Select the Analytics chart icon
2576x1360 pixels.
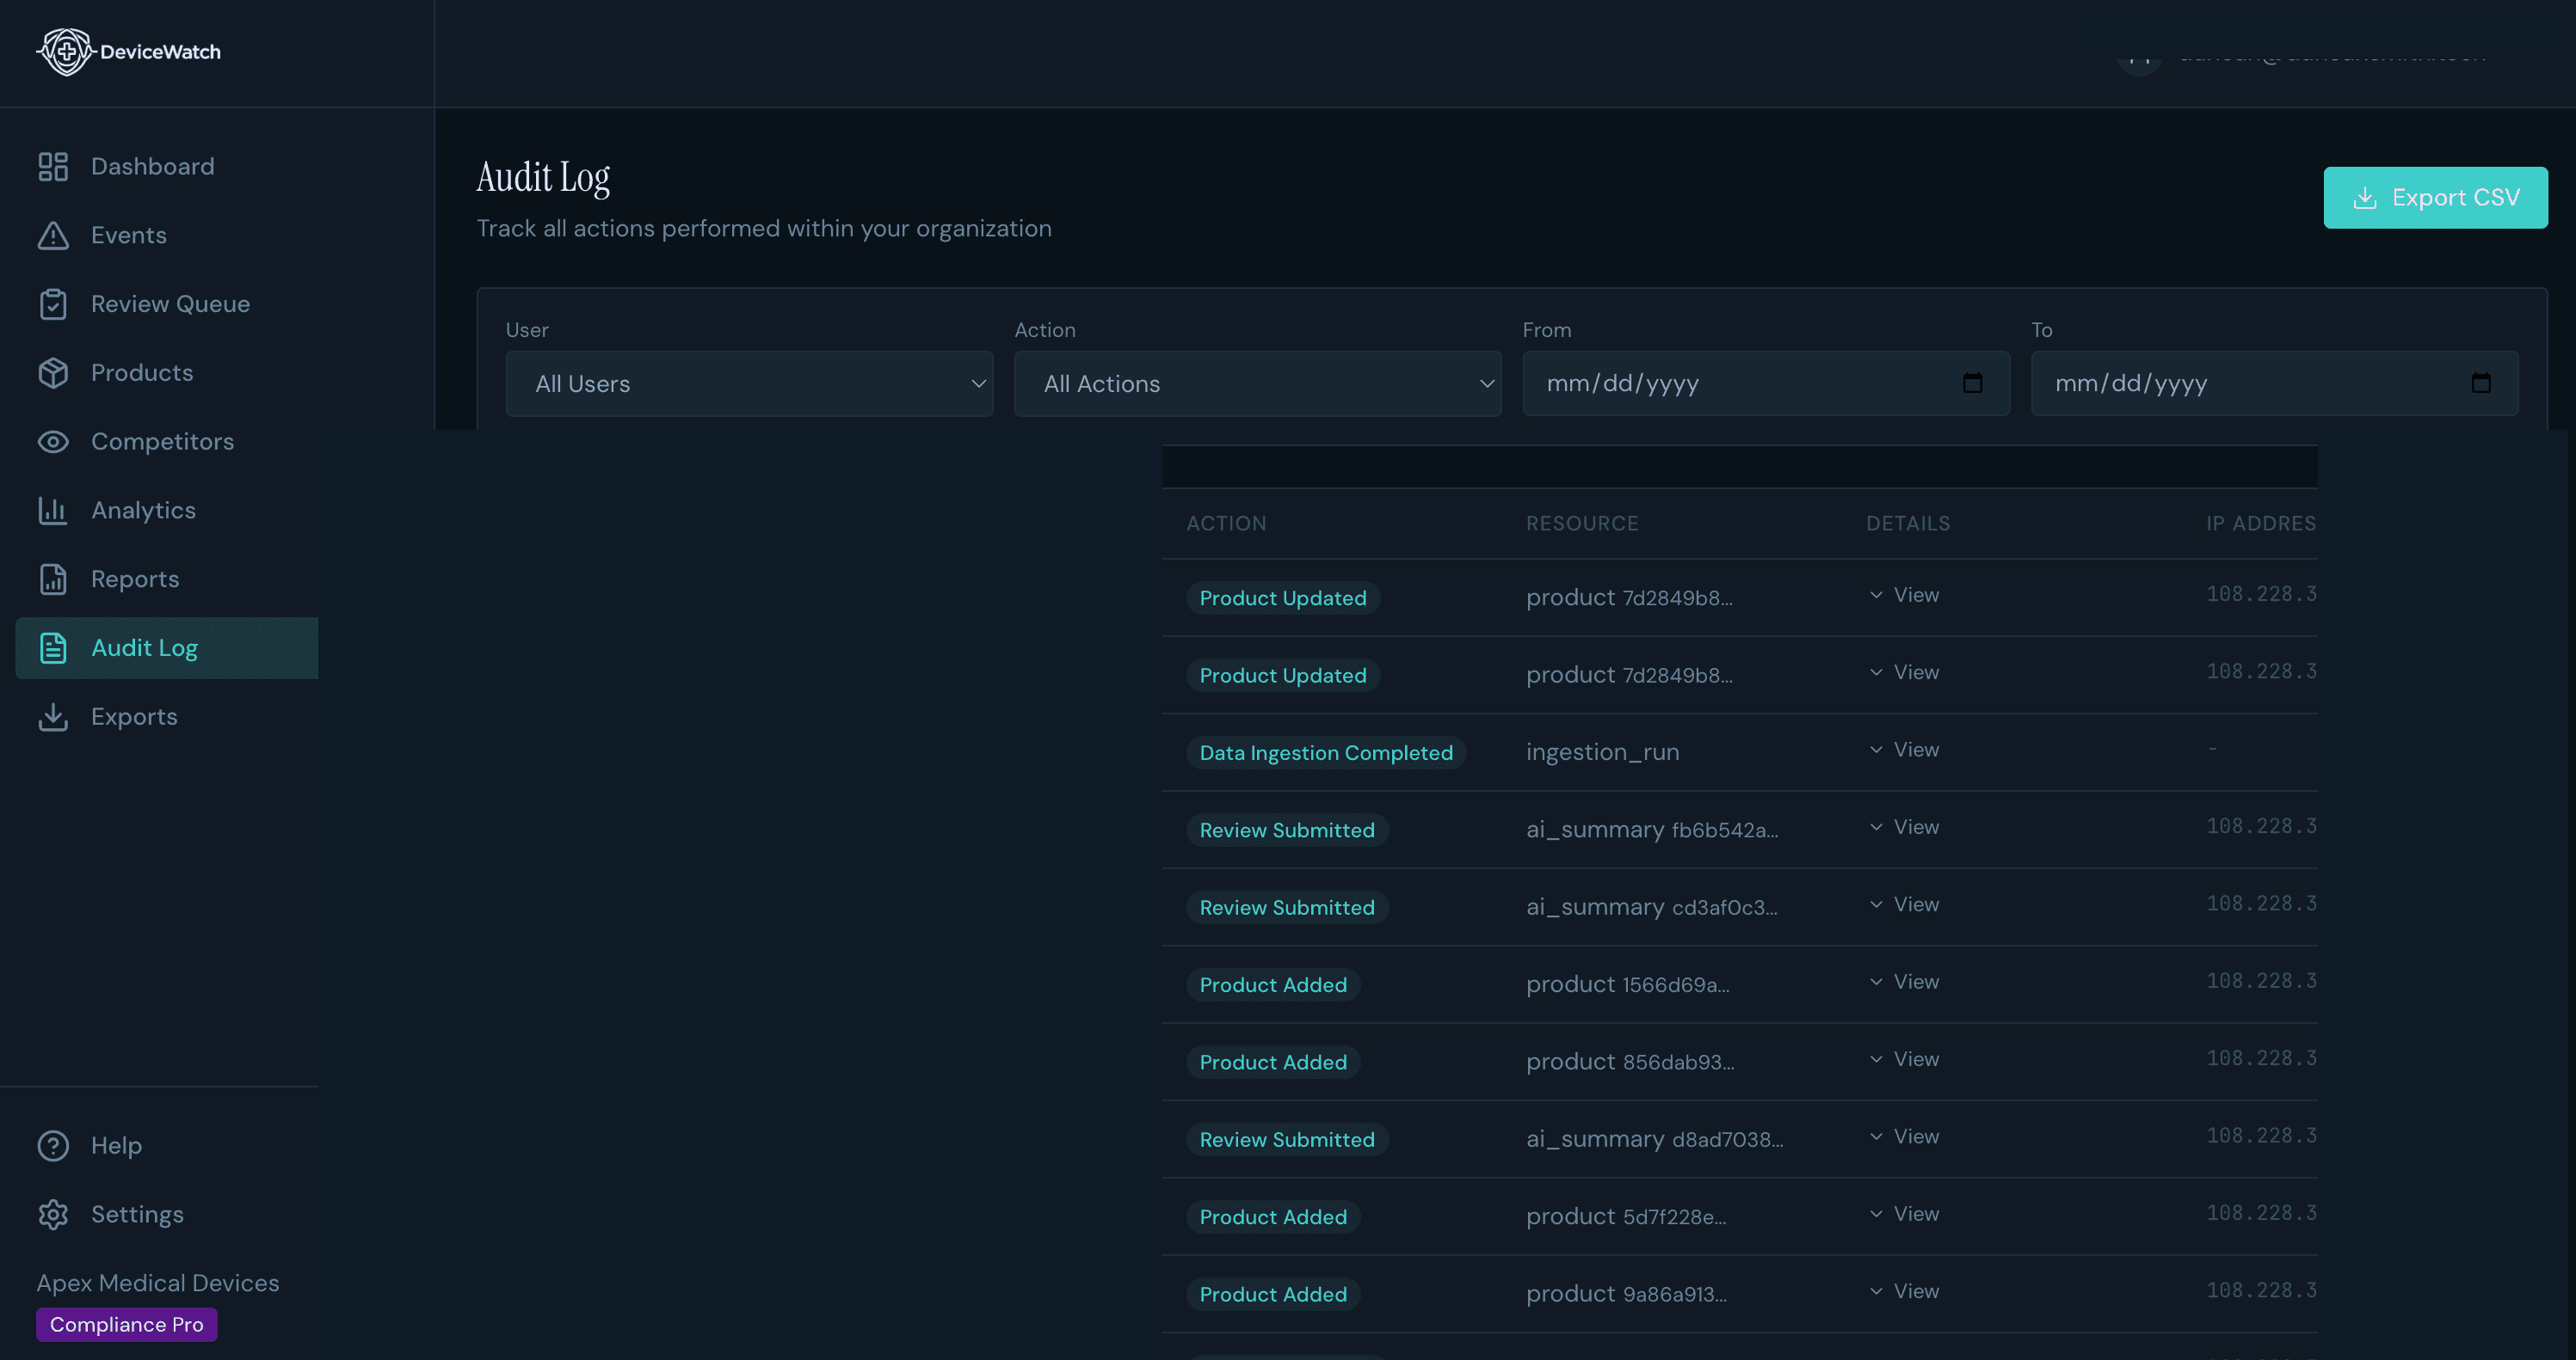click(x=53, y=510)
